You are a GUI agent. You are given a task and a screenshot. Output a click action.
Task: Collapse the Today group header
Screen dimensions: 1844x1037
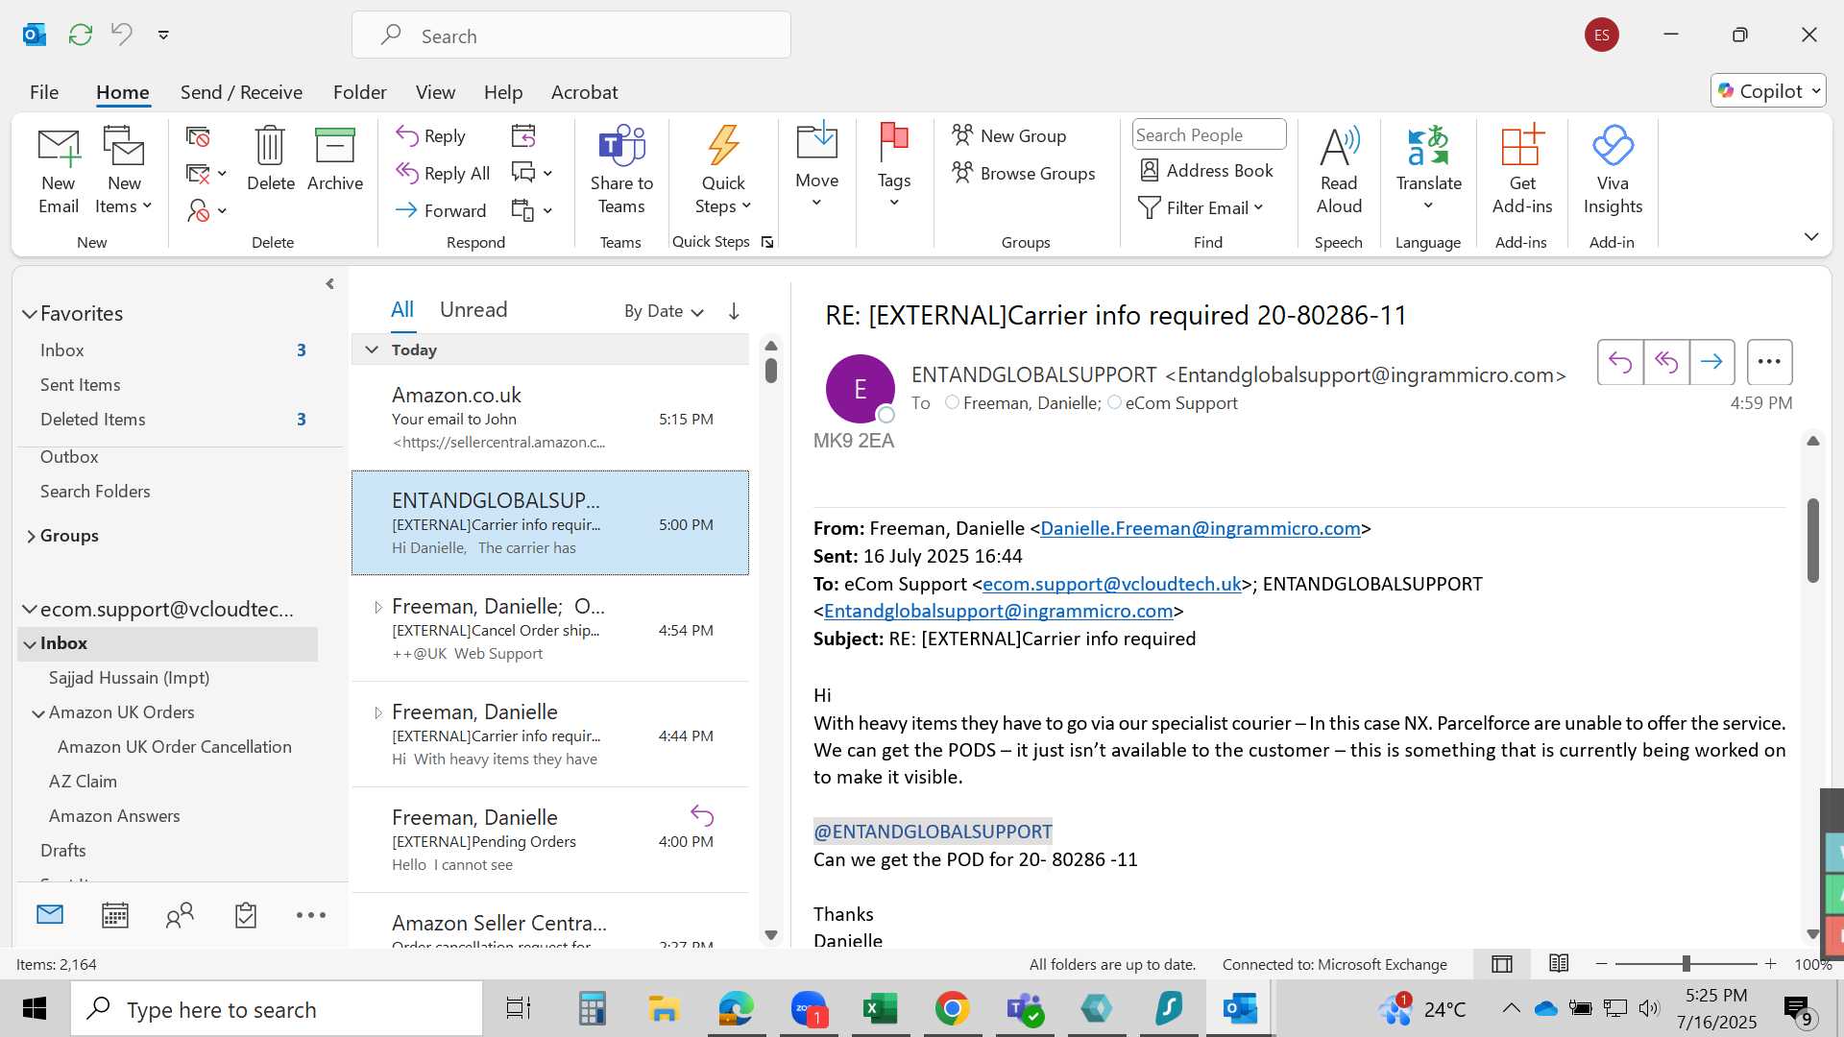(x=372, y=350)
